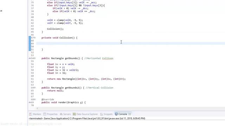Click the '//Vertical Collision' comment
225x126 pixels.
pyautogui.click(x=99, y=88)
